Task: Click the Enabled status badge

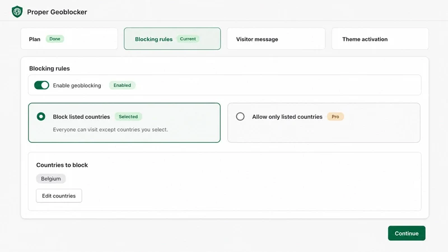Action: [122, 85]
